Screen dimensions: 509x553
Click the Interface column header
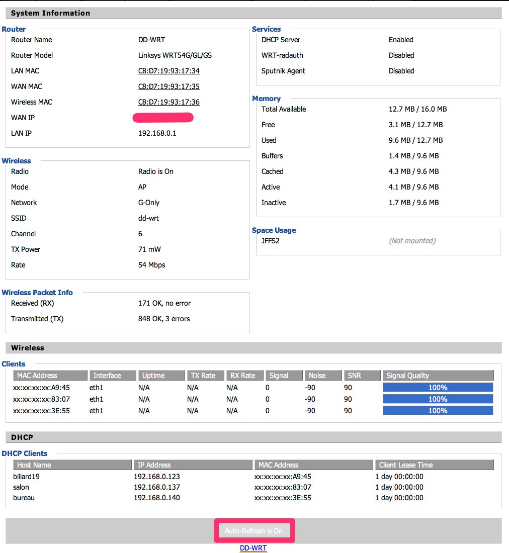coord(113,375)
